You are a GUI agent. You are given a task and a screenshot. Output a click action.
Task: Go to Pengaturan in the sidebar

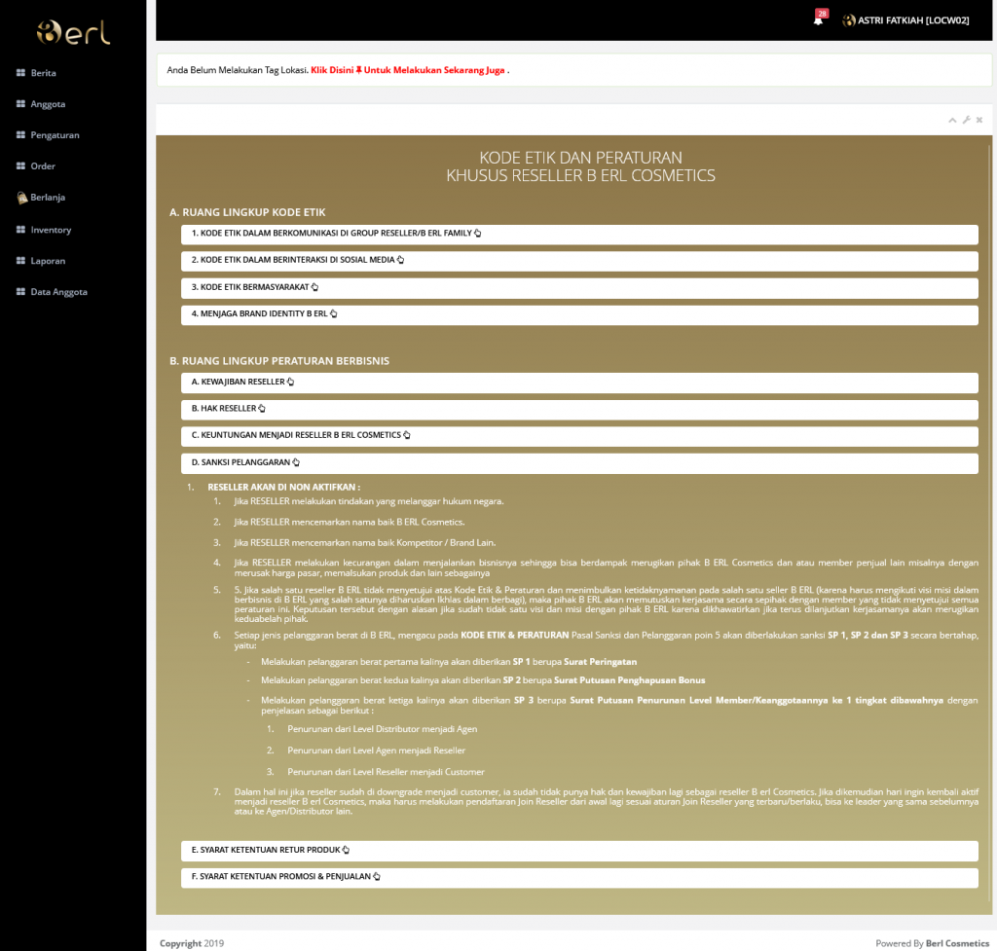55,135
